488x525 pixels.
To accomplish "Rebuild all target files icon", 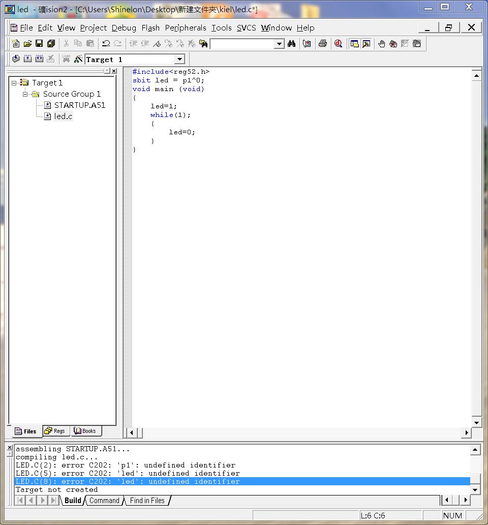I will 39,59.
